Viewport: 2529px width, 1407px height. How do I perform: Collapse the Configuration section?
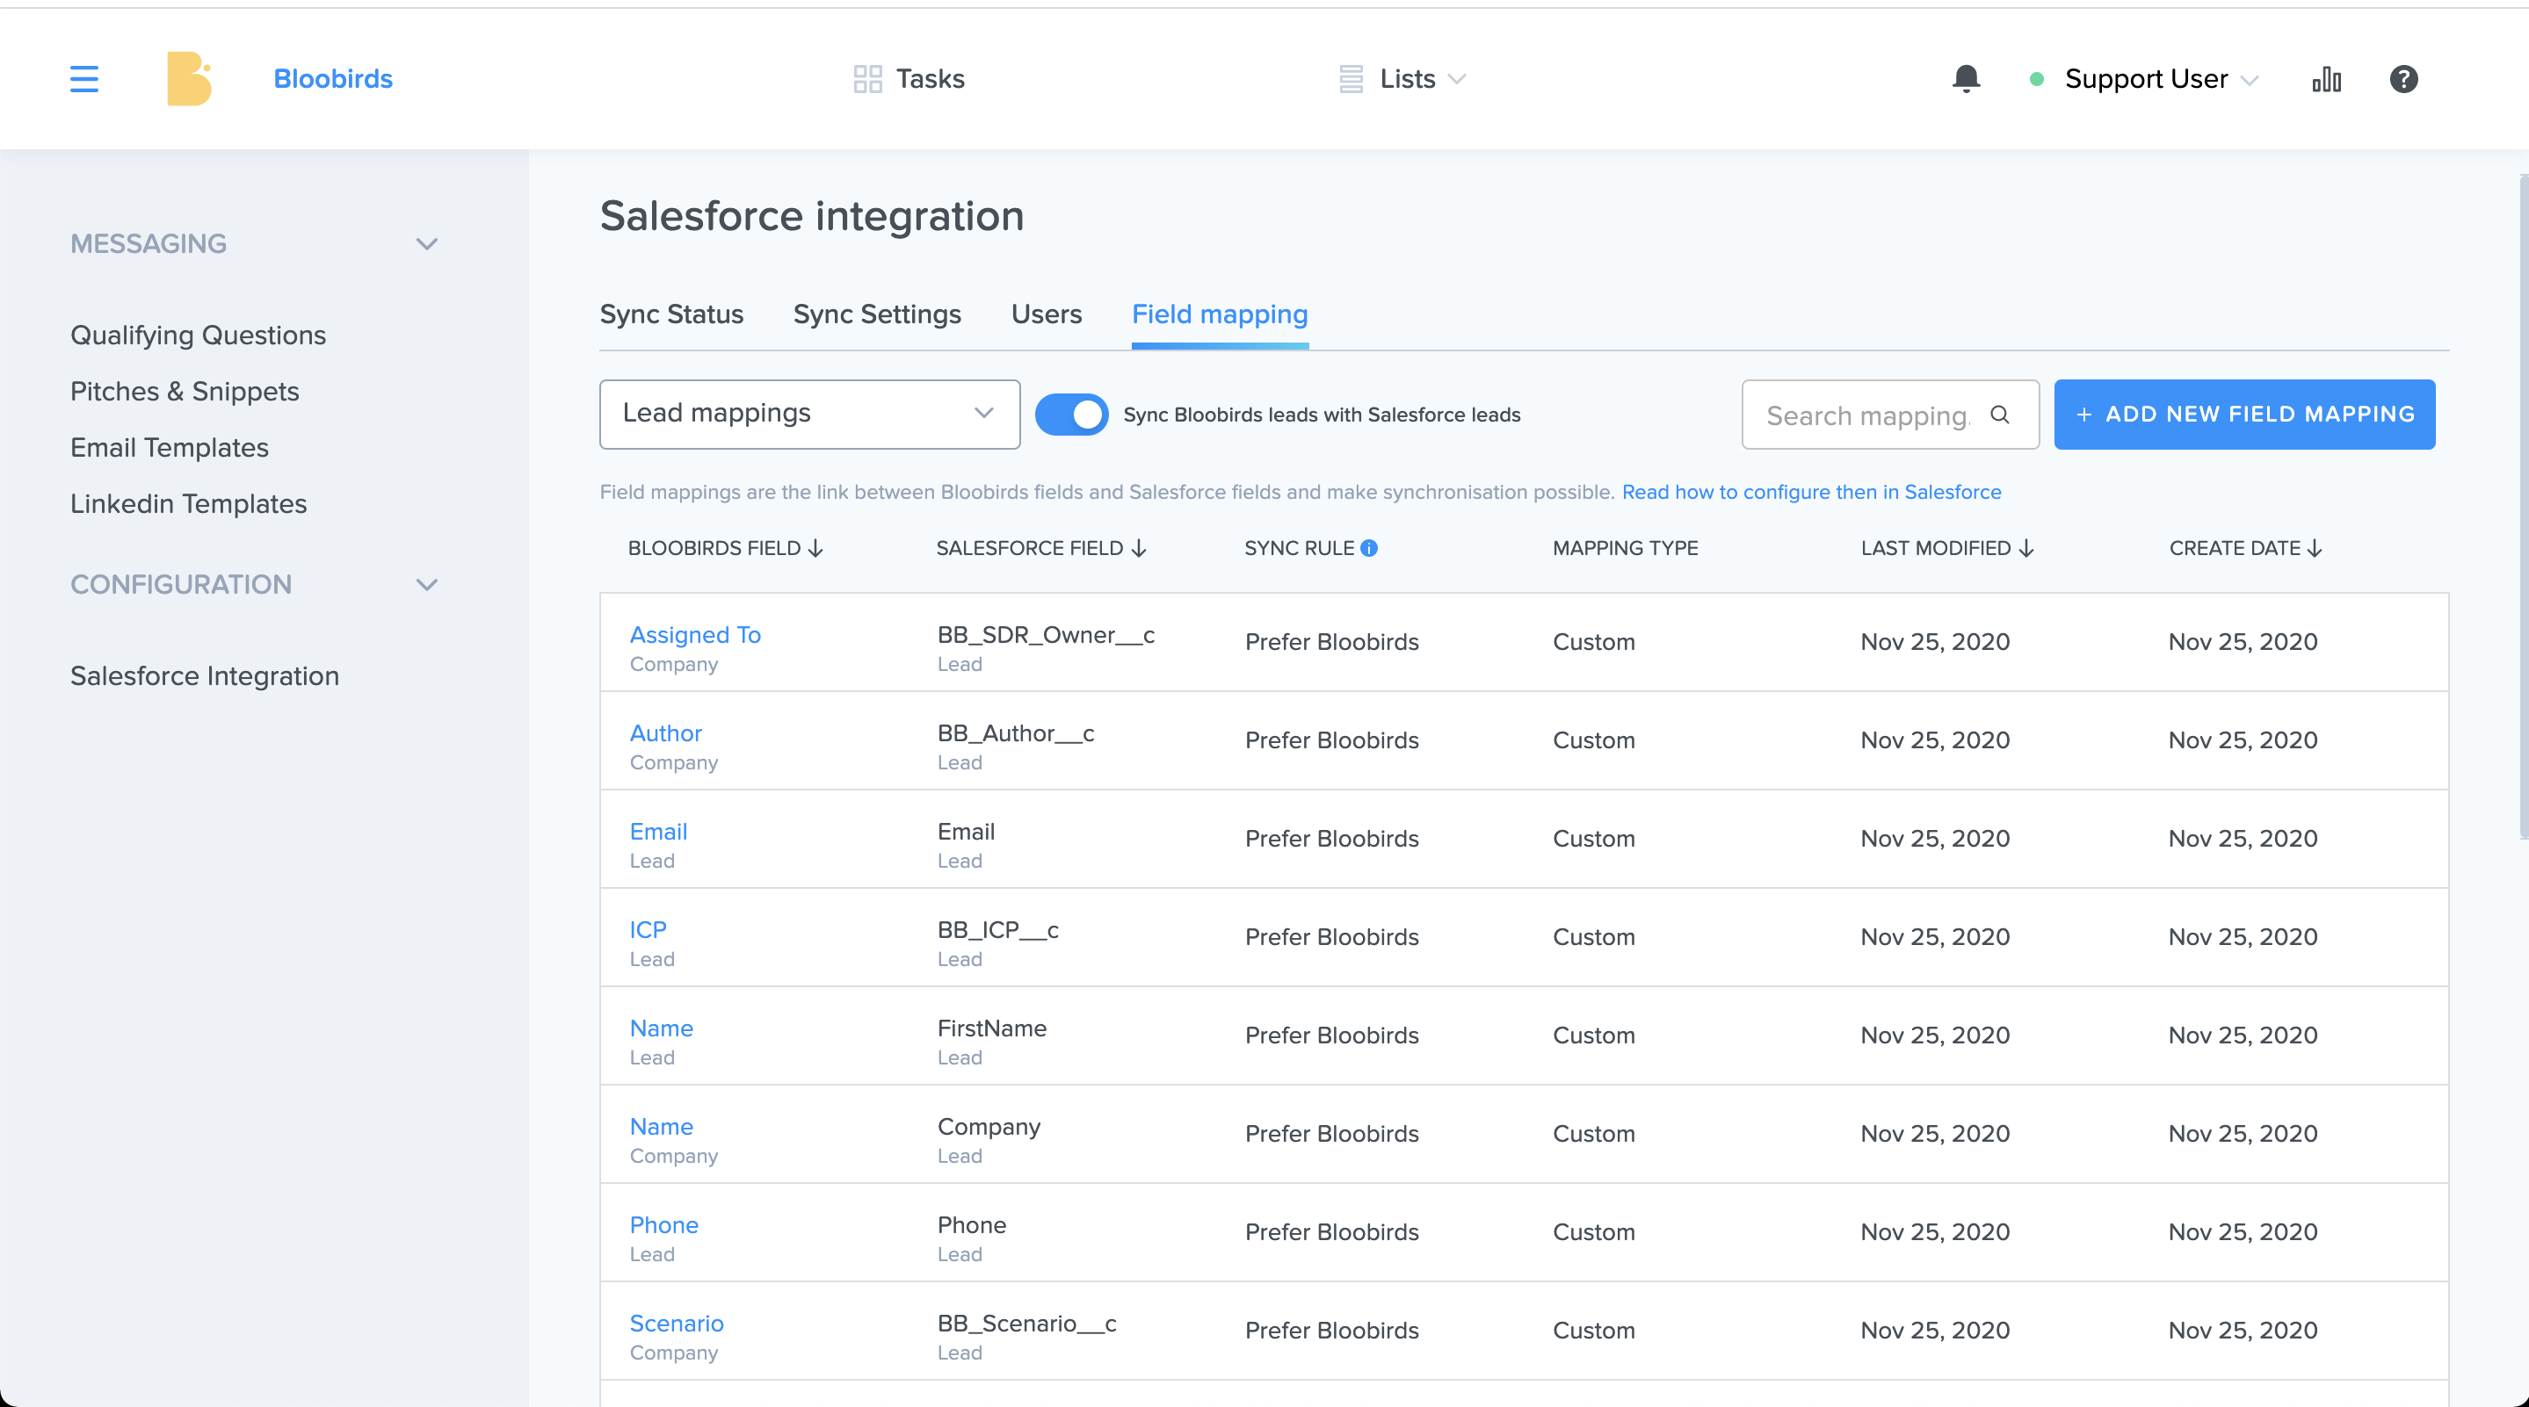426,585
